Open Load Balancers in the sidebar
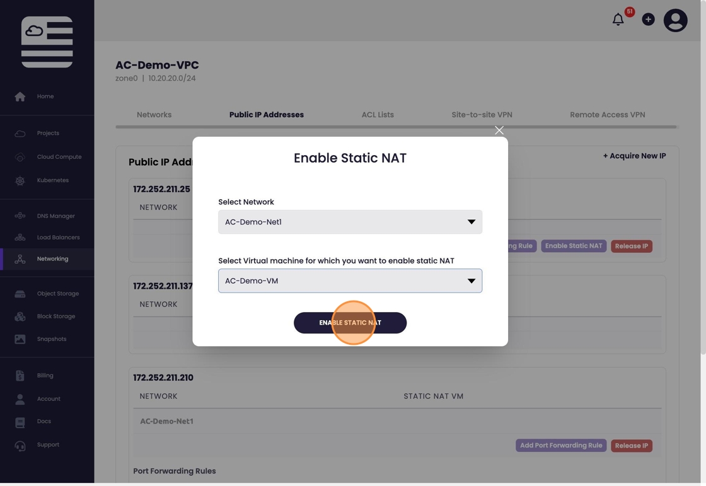706x486 pixels. [58, 238]
